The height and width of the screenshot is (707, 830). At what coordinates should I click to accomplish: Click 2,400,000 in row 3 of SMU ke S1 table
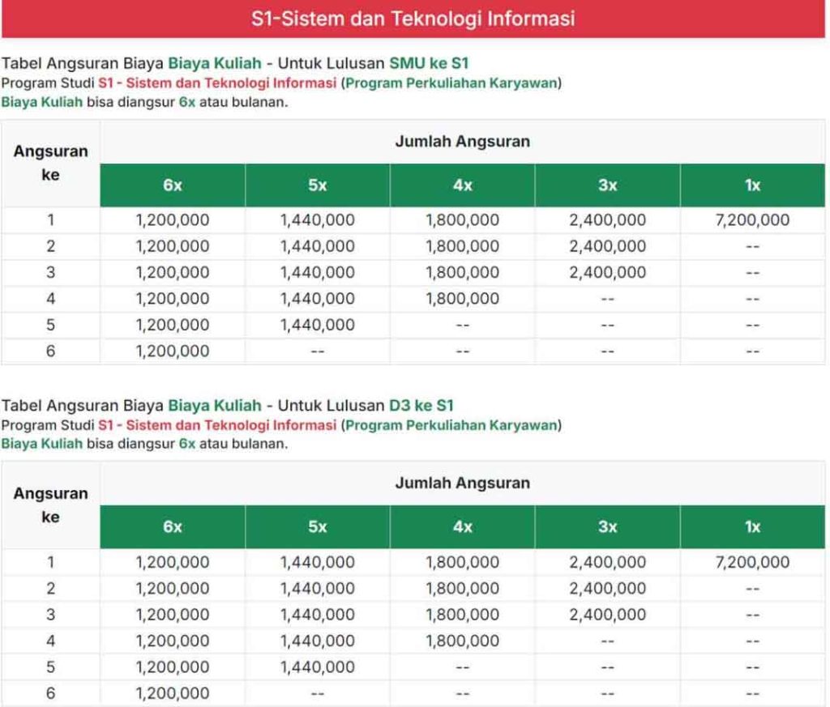(x=608, y=272)
